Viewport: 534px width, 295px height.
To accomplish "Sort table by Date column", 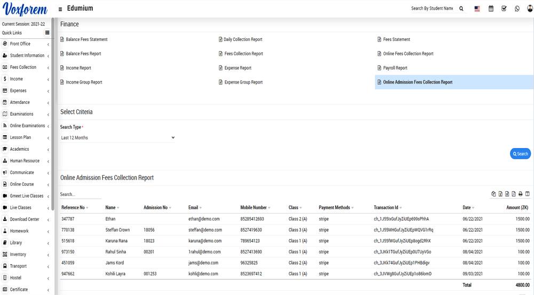I will (x=468, y=208).
